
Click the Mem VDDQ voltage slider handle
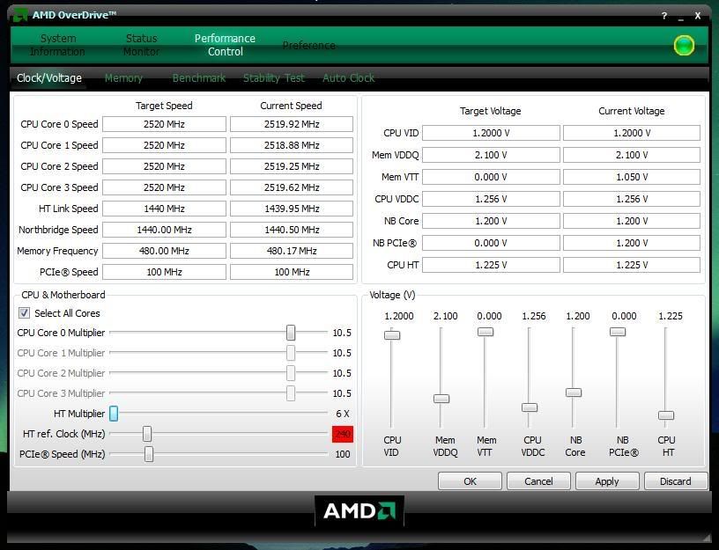(x=441, y=399)
